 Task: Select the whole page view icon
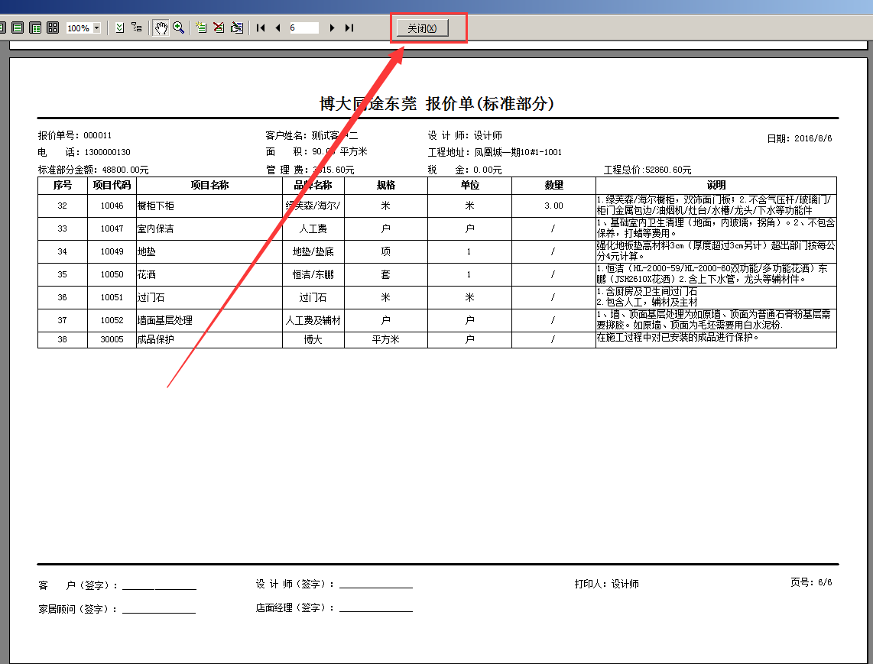(x=2, y=28)
